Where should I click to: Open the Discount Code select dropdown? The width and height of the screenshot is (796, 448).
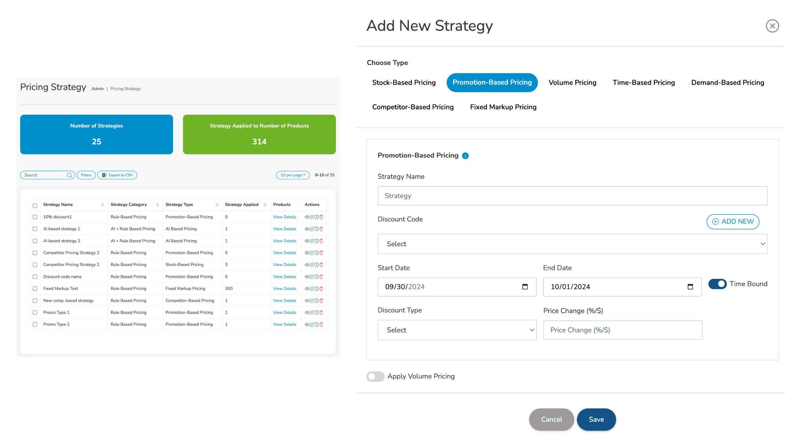pos(572,244)
